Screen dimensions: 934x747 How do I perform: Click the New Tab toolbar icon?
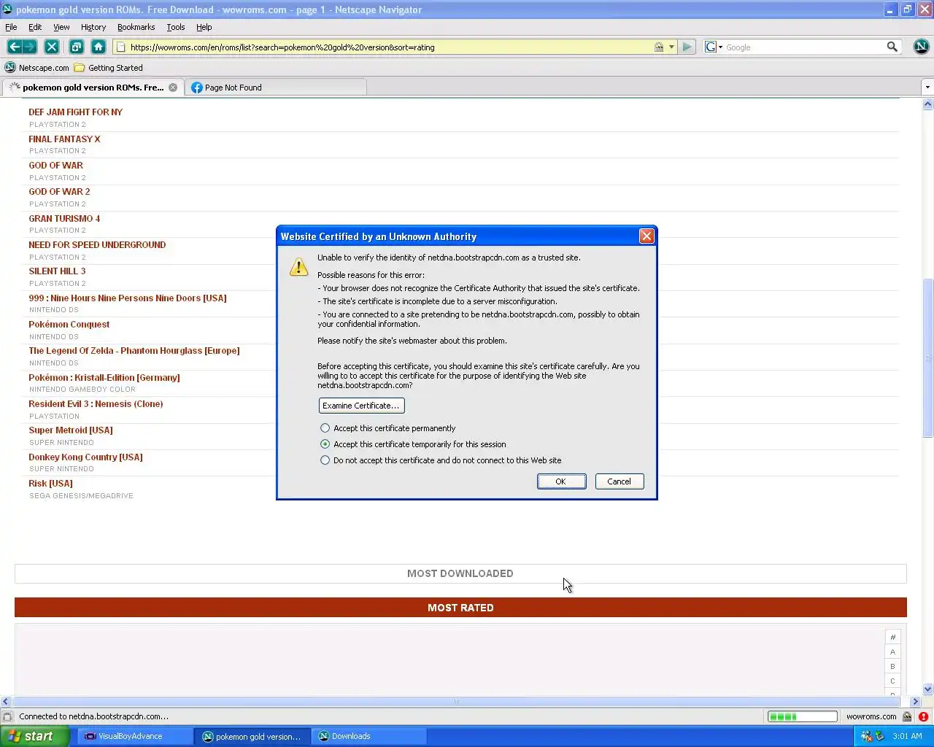point(76,47)
